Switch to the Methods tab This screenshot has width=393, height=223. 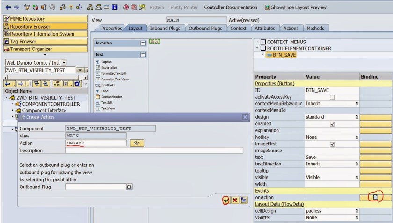coord(315,29)
